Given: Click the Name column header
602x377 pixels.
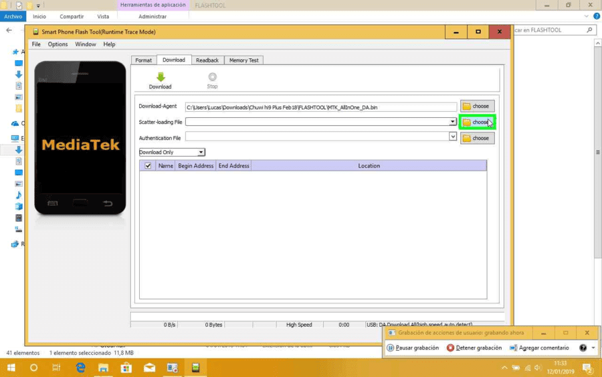Looking at the screenshot, I should pyautogui.click(x=165, y=165).
